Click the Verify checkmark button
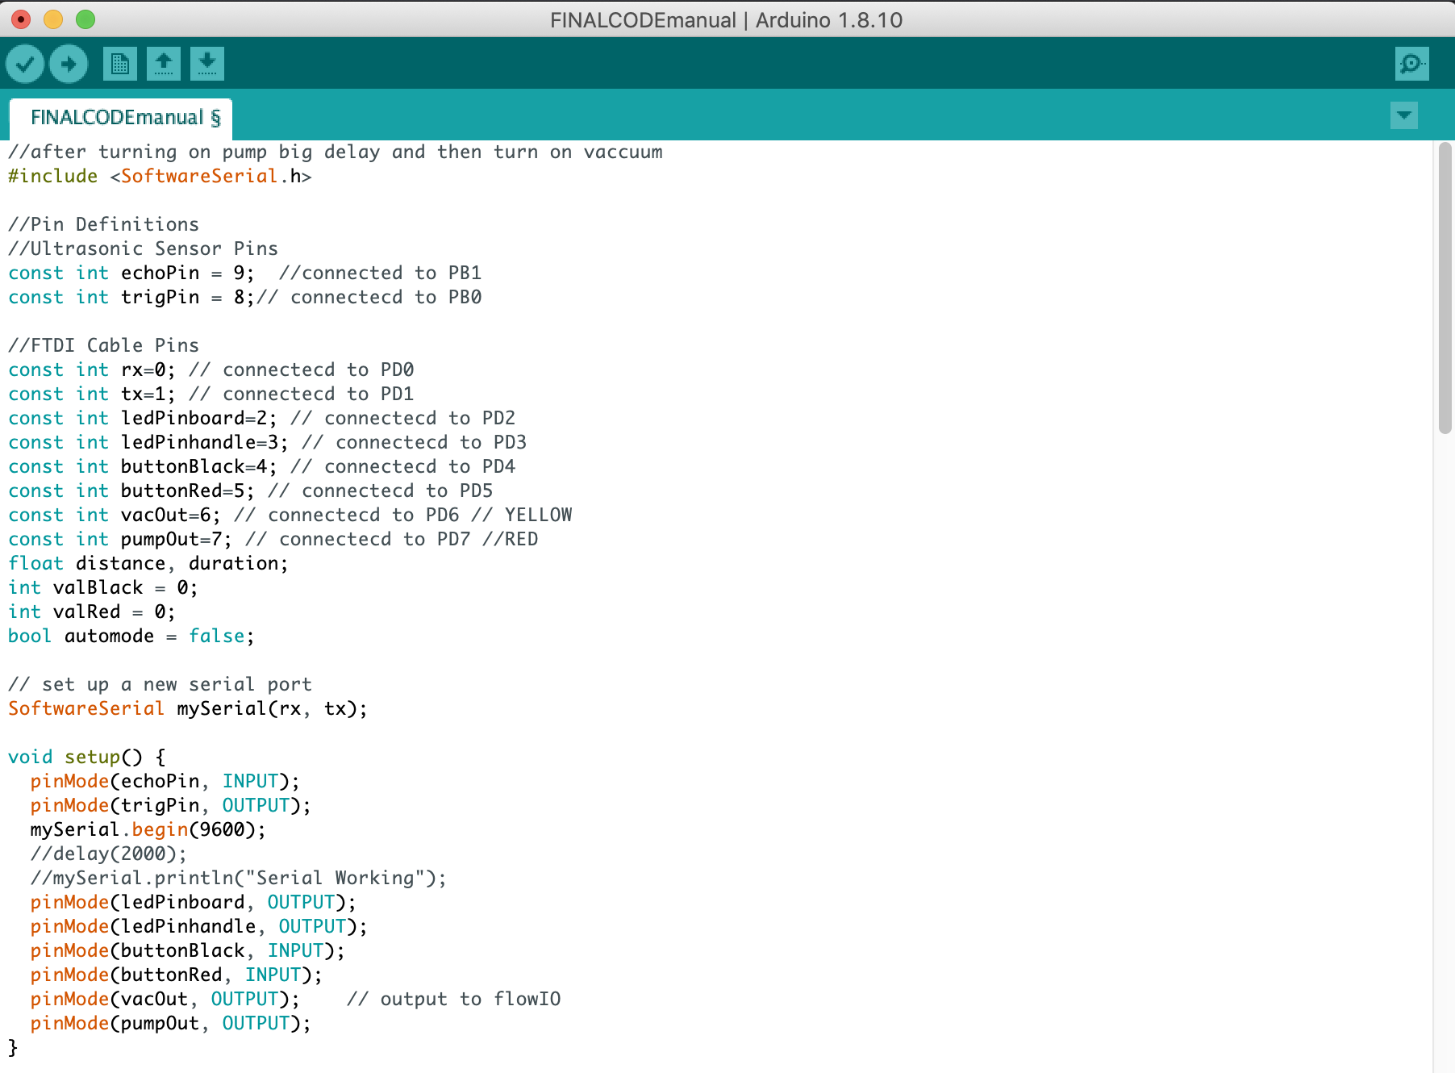 (25, 64)
